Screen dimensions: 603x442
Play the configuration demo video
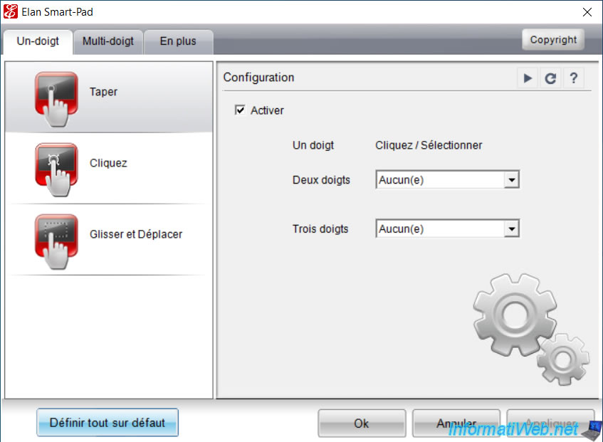[x=528, y=78]
